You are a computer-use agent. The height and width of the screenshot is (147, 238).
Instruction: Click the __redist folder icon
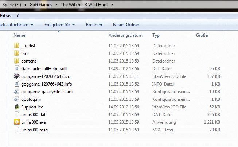(16, 45)
